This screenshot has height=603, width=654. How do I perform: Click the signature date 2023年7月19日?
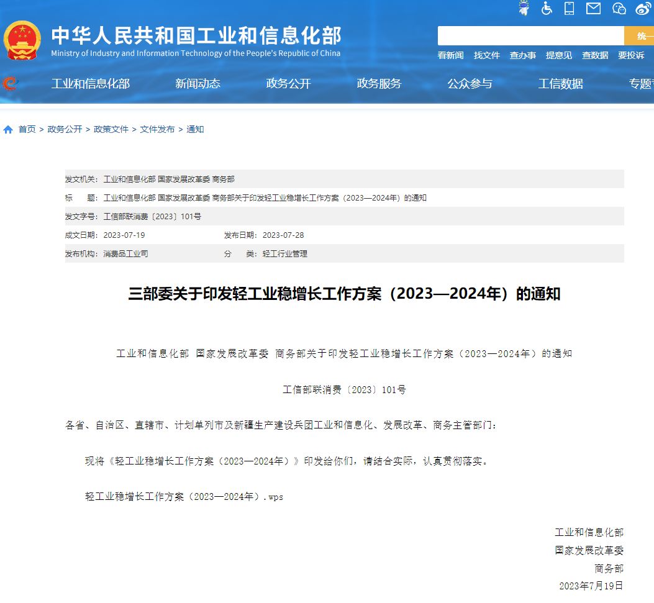pos(591,586)
